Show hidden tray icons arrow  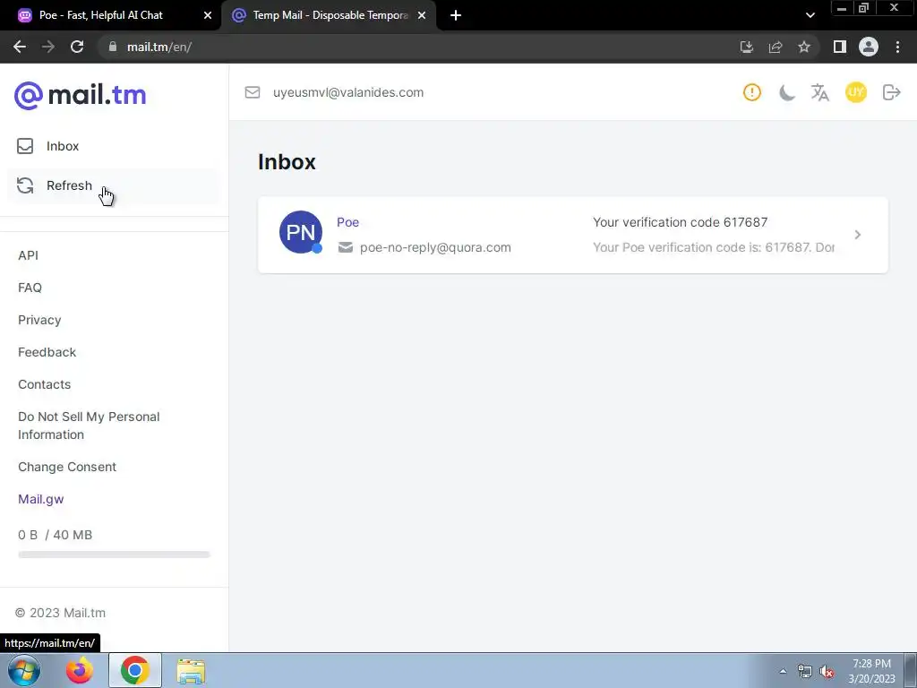click(x=783, y=671)
